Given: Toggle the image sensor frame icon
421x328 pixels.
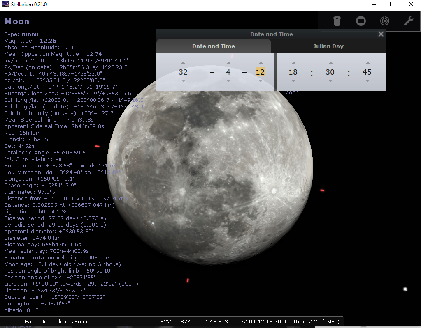Looking at the screenshot, I should (361, 21).
